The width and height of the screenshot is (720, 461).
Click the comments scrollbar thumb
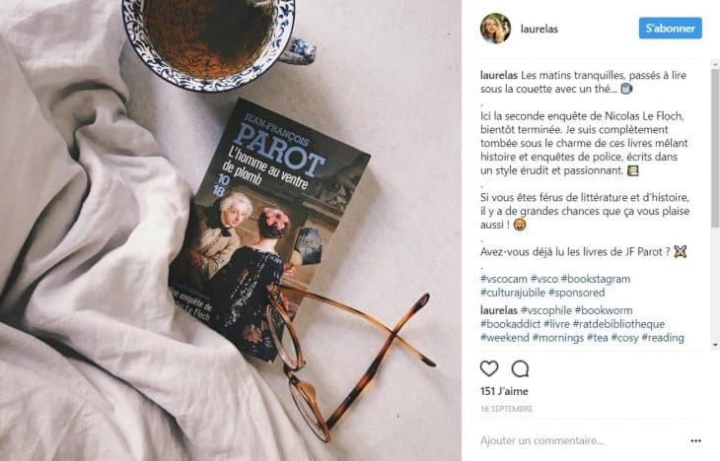coord(715,148)
